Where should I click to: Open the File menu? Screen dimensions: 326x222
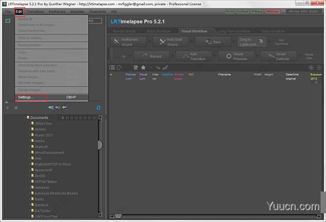click(8, 11)
